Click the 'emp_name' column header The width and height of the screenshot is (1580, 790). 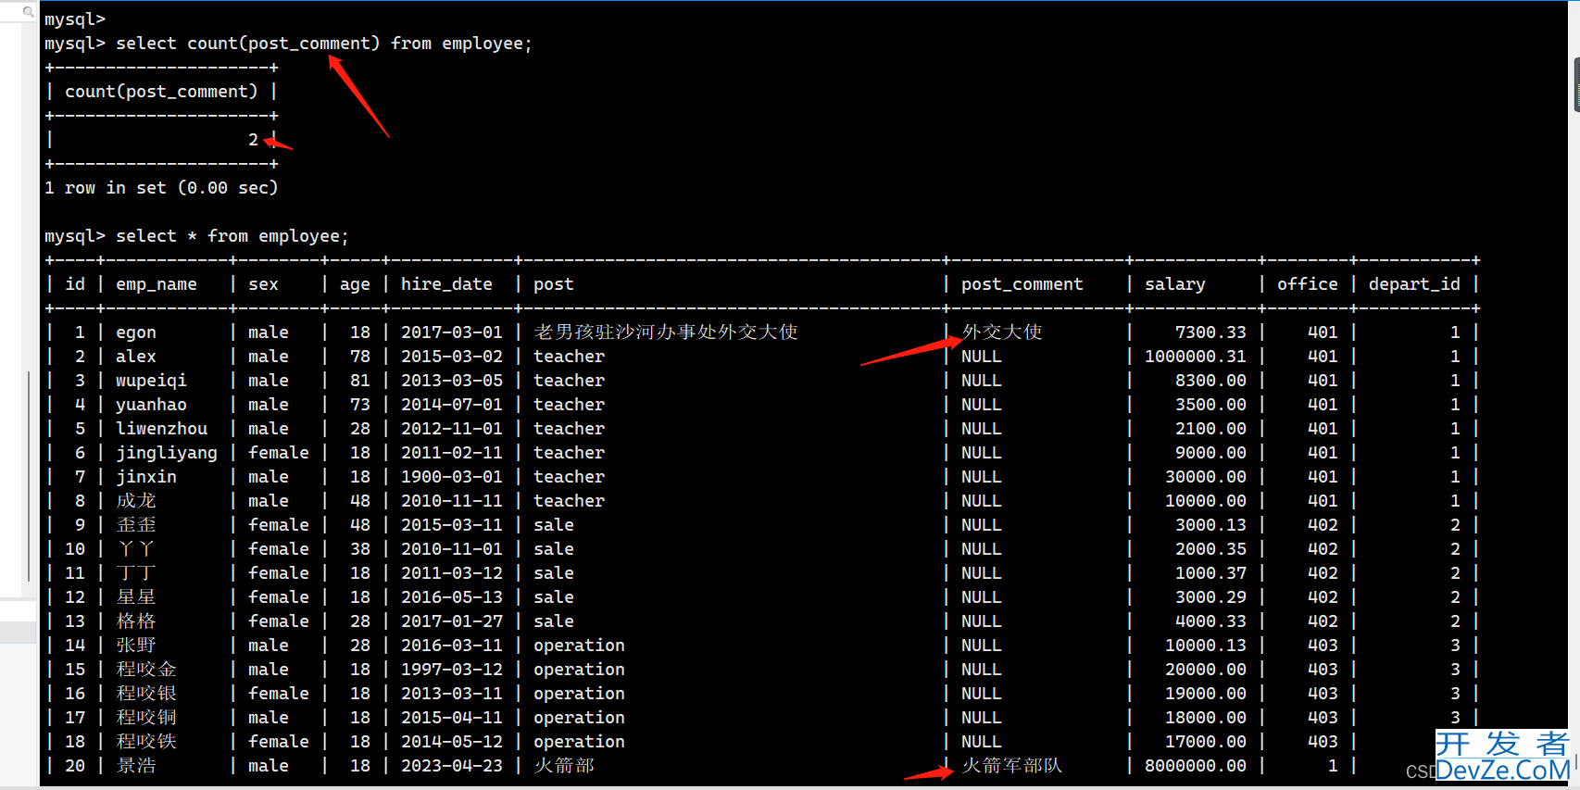[157, 284]
